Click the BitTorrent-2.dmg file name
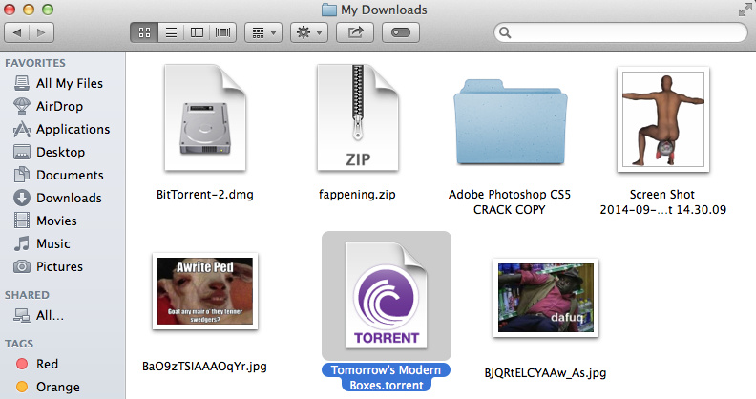Viewport: 756px width, 399px height. 205,195
